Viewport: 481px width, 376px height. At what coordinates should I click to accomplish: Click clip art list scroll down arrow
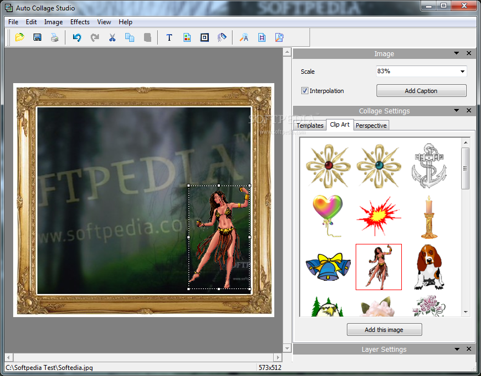pyautogui.click(x=466, y=312)
